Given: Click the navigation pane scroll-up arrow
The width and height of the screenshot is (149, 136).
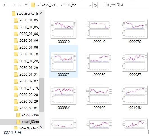Looking at the screenshot, I should click(x=41, y=13).
